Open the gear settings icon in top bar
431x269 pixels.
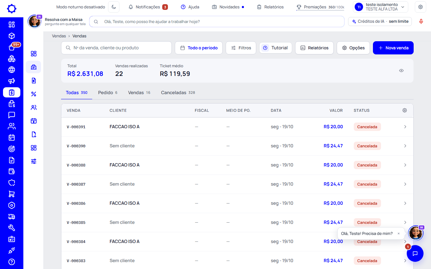pyautogui.click(x=421, y=7)
